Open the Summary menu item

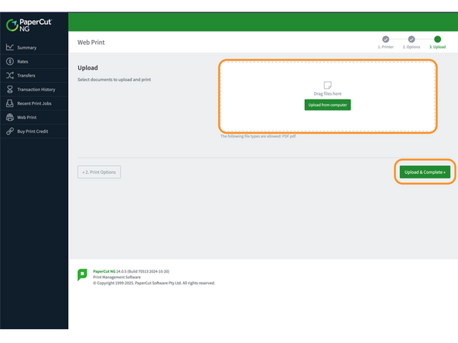coord(34,47)
